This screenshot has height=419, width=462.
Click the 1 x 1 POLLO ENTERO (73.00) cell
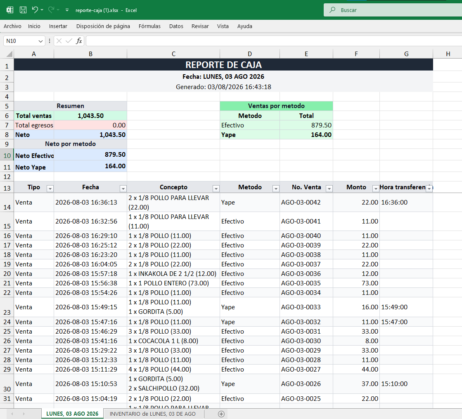pyautogui.click(x=173, y=283)
